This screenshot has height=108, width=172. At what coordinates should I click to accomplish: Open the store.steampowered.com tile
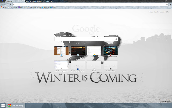click(110, 65)
